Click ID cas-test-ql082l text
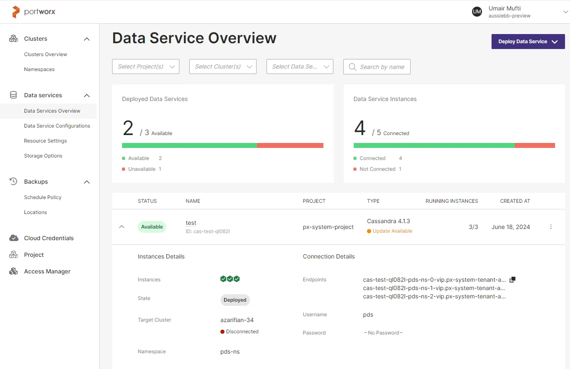 coord(208,231)
